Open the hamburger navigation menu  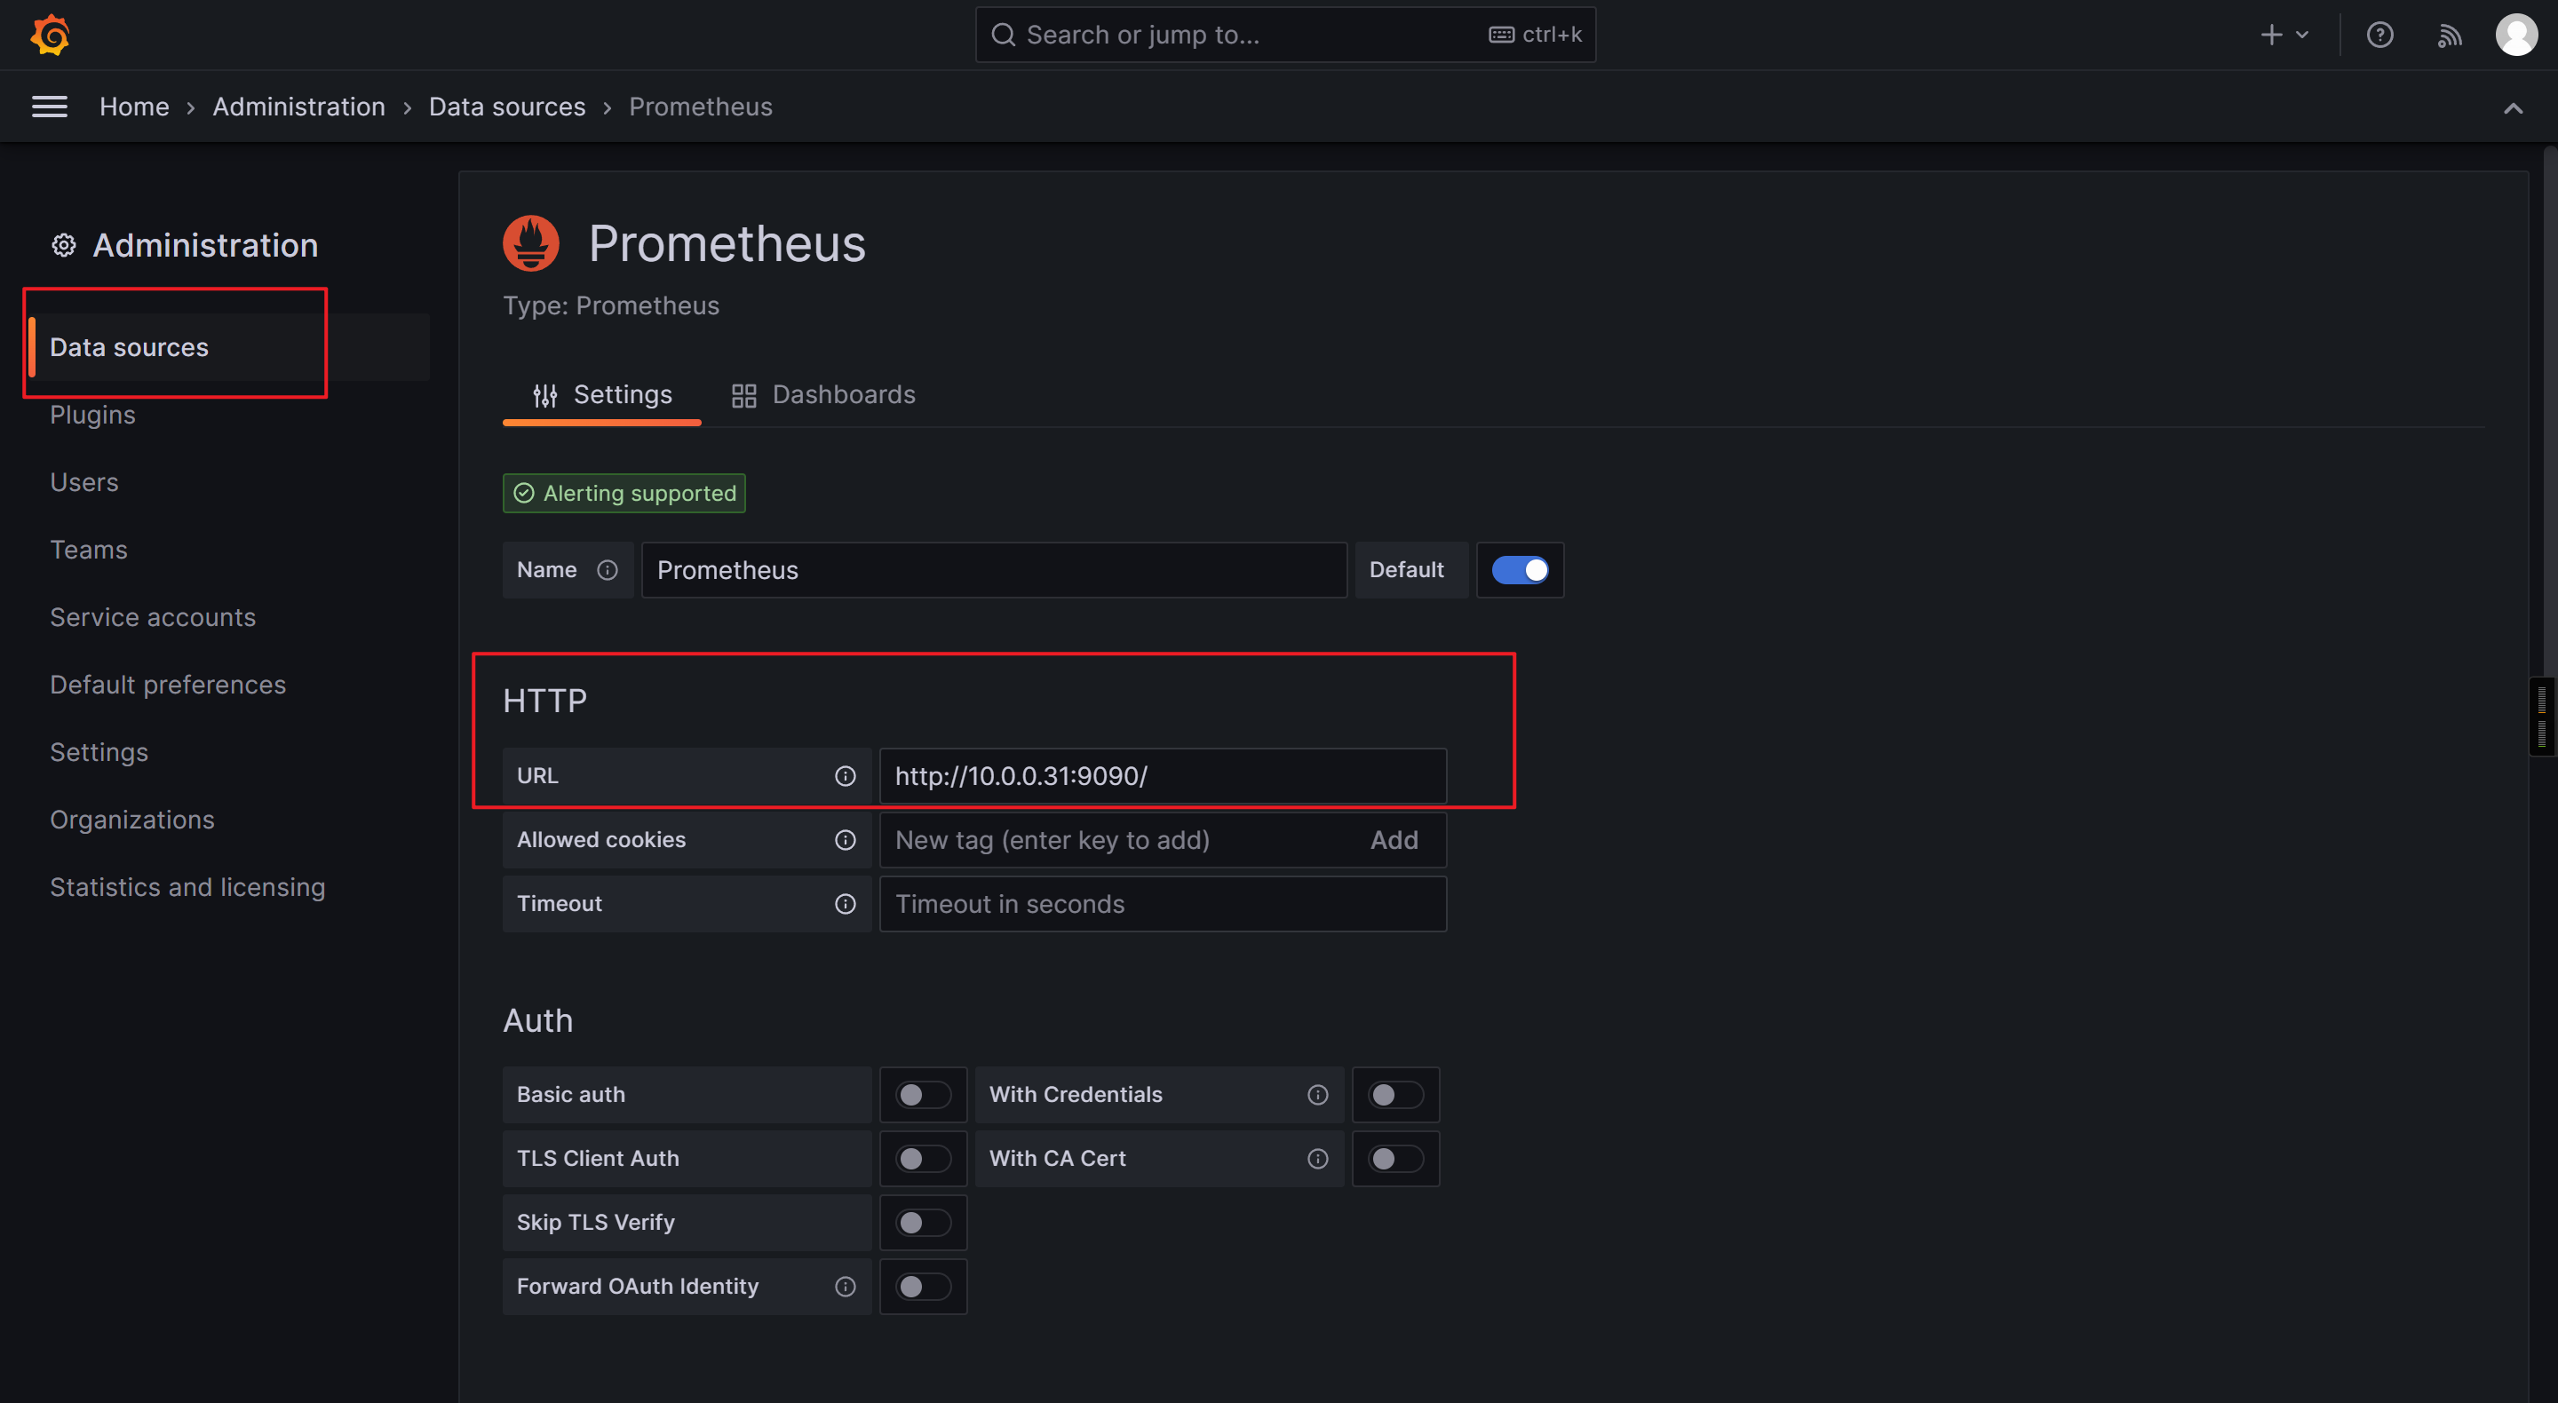50,107
